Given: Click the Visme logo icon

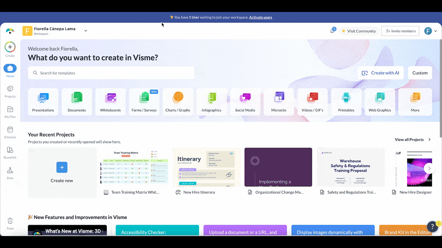Looking at the screenshot, I should click(10, 31).
